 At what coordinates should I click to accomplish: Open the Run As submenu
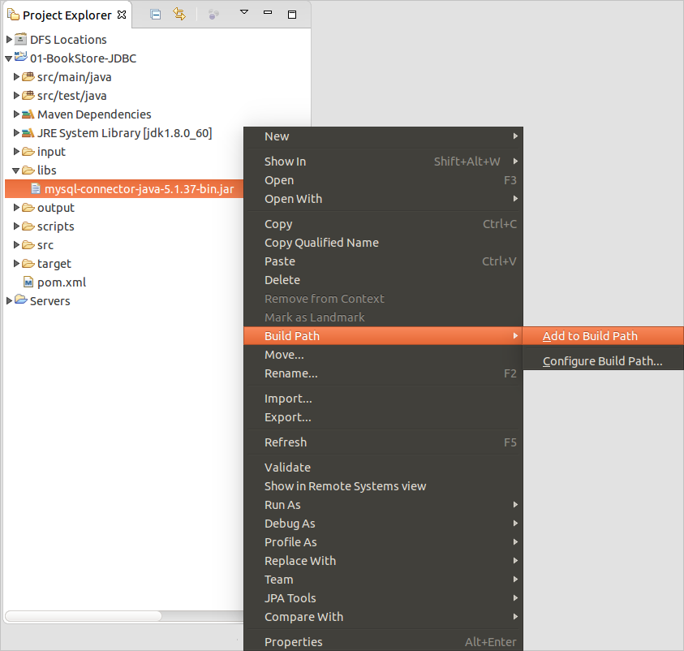pos(384,505)
